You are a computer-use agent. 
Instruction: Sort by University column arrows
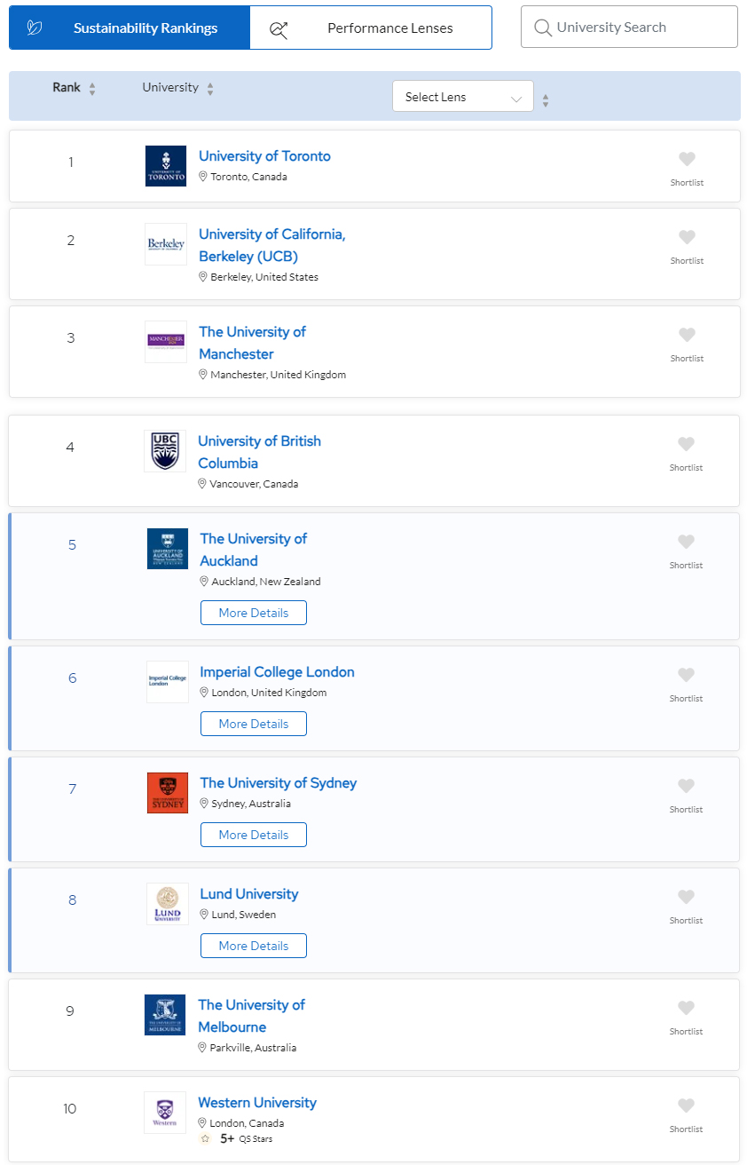(x=210, y=89)
